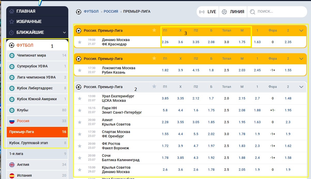Favorite the Спартак Москва – ФК Оренбург match
The height and width of the screenshot is (179, 311).
point(80,134)
